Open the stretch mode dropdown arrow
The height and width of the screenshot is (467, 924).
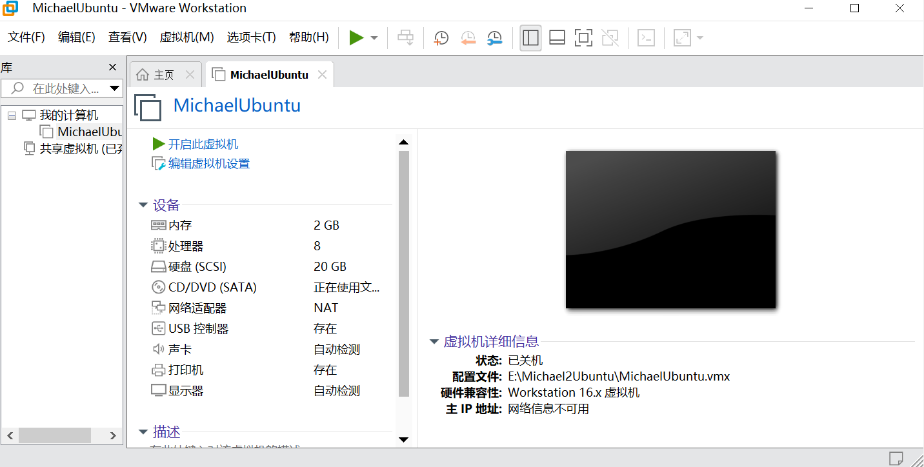point(699,38)
